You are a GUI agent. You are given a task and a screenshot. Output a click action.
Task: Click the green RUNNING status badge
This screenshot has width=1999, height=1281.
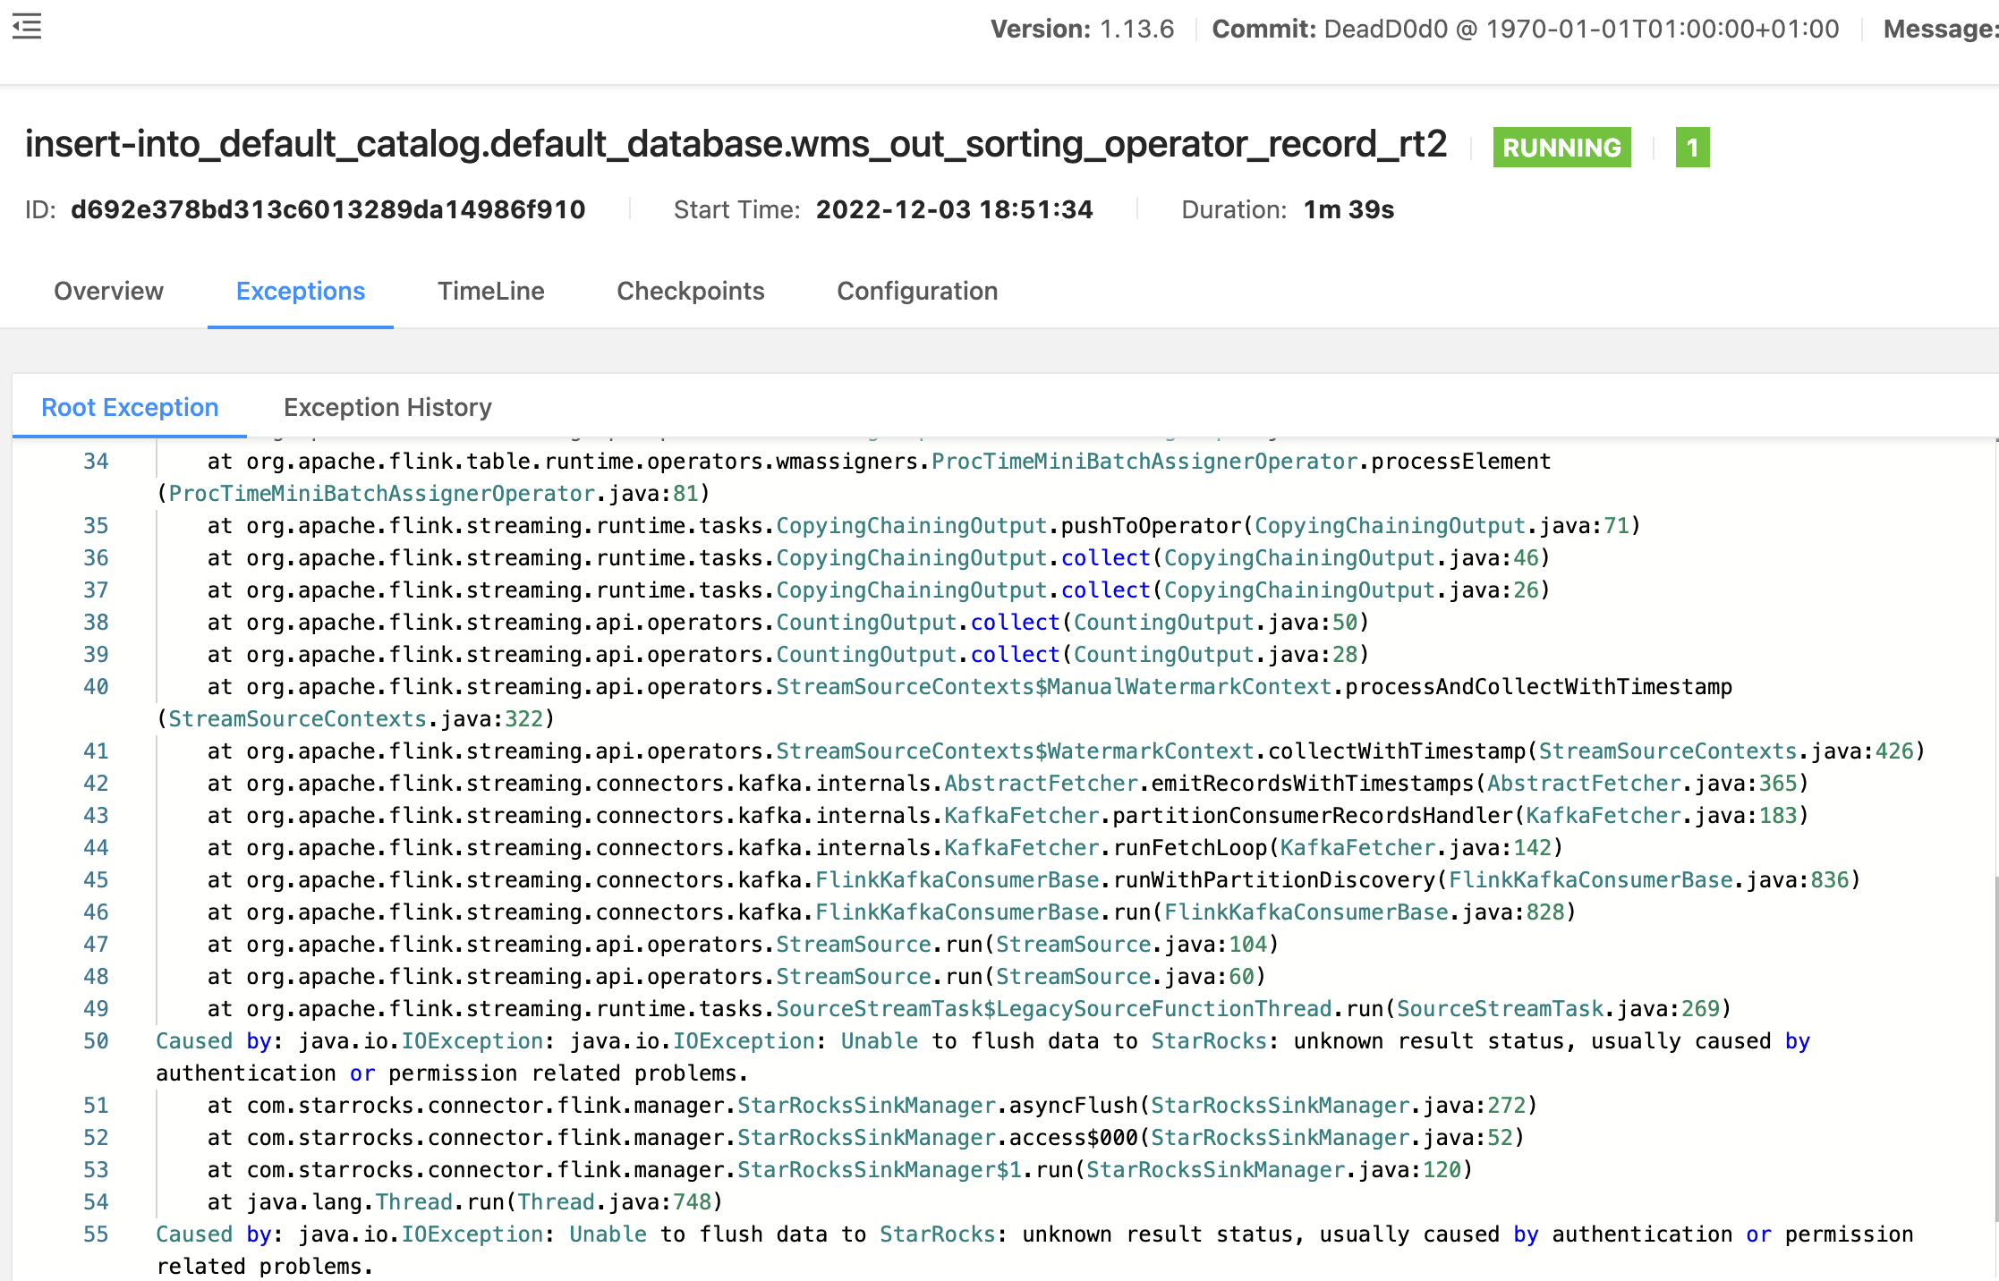pos(1561,148)
